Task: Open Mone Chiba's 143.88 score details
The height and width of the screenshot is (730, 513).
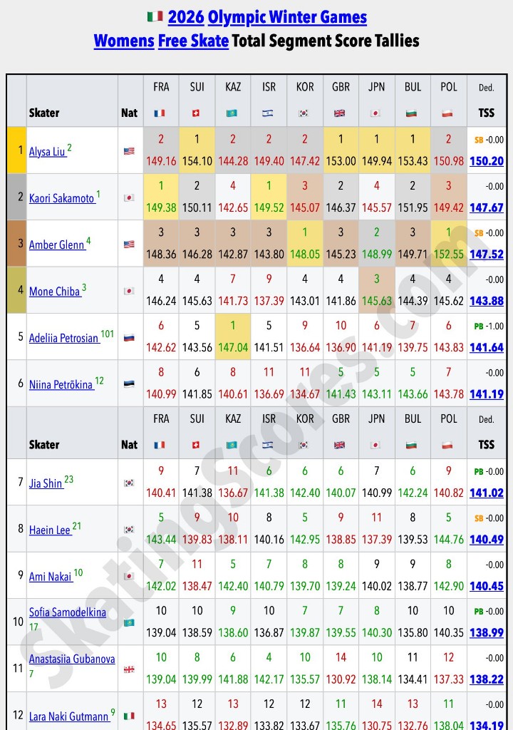Action: pos(487,301)
